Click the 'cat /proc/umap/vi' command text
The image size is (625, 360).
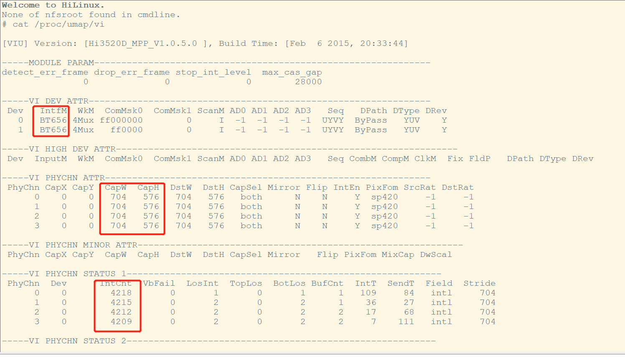58,24
